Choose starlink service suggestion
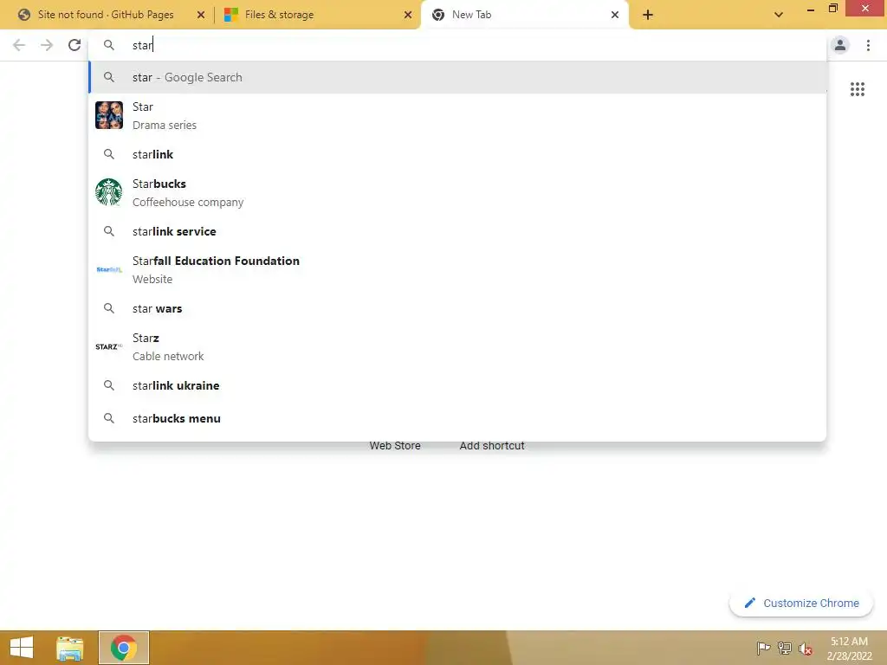887x665 pixels. click(457, 231)
